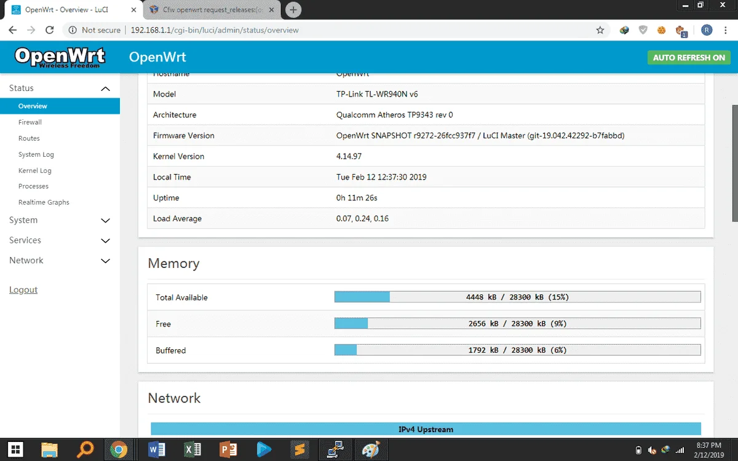Open the Paint palette taskbar app

coord(371,449)
